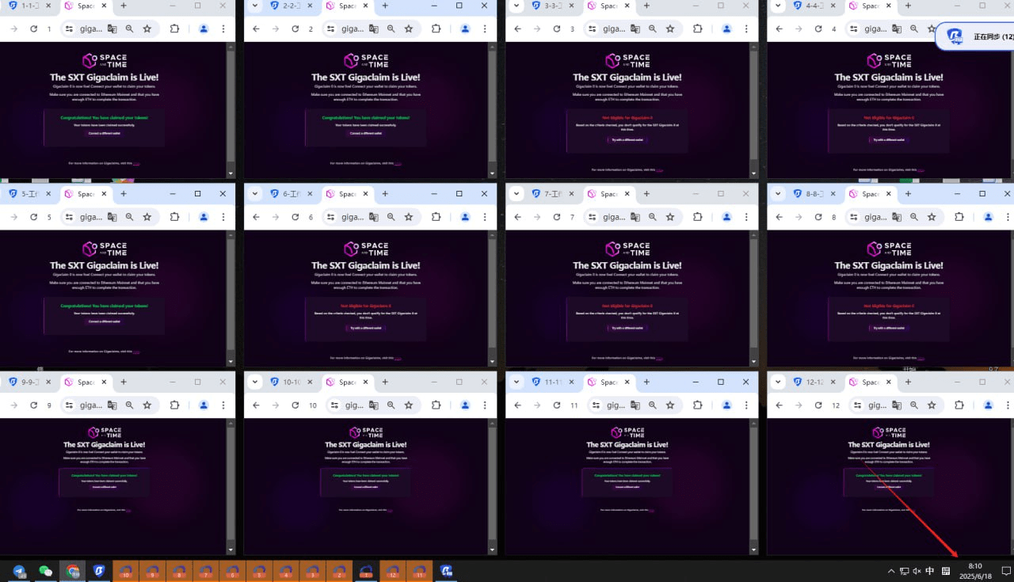Image resolution: width=1014 pixels, height=582 pixels.
Task: Click the taskbar browser icon labeled 12
Action: [393, 571]
